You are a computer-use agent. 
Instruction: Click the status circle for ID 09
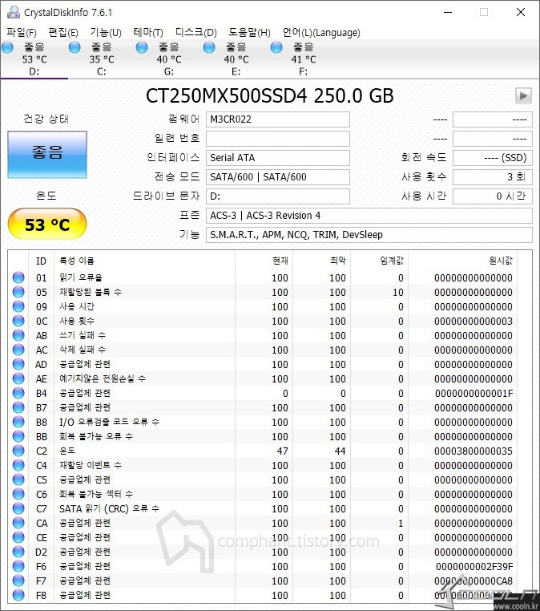18,306
